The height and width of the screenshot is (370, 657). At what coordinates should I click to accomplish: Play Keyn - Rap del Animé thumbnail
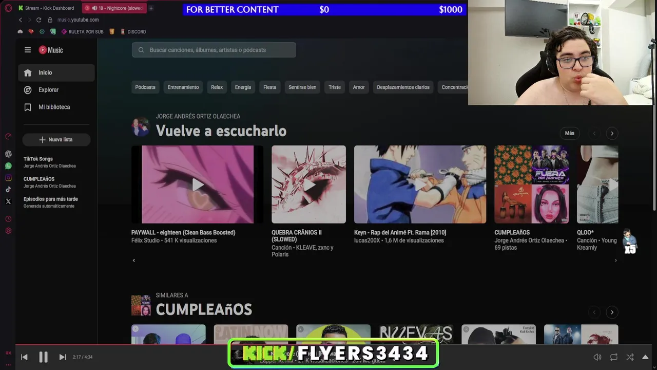pyautogui.click(x=420, y=184)
